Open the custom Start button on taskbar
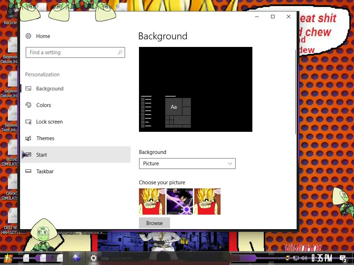 8,258
